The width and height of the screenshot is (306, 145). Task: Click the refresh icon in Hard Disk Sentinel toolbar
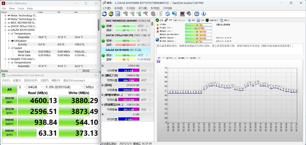coord(104,14)
